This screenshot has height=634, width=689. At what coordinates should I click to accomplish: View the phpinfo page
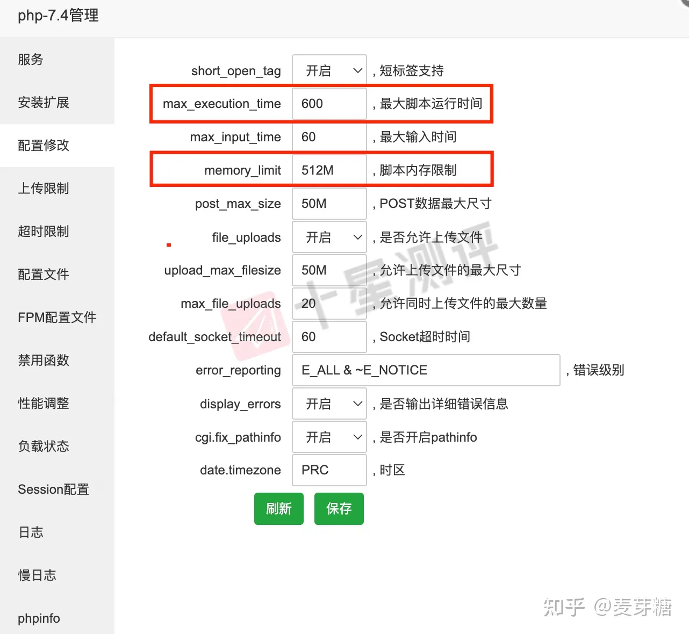pos(38,618)
